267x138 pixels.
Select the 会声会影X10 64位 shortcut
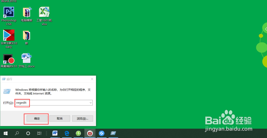click(9, 35)
